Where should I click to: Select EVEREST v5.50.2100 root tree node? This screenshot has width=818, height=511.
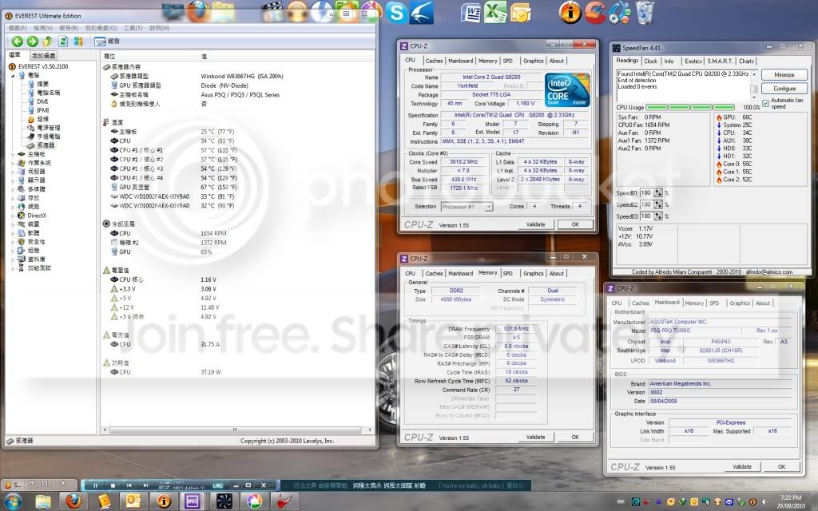point(43,67)
